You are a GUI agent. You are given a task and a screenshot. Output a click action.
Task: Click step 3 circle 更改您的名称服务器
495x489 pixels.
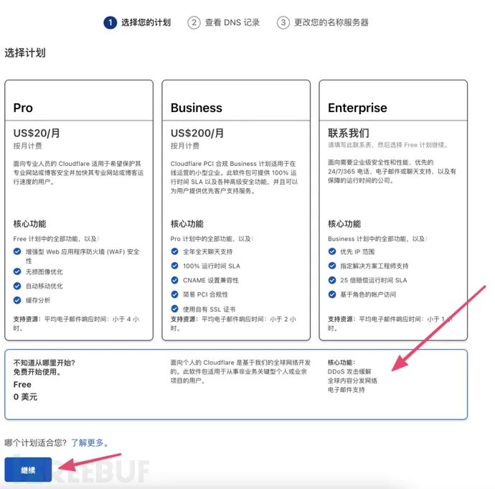pos(283,22)
